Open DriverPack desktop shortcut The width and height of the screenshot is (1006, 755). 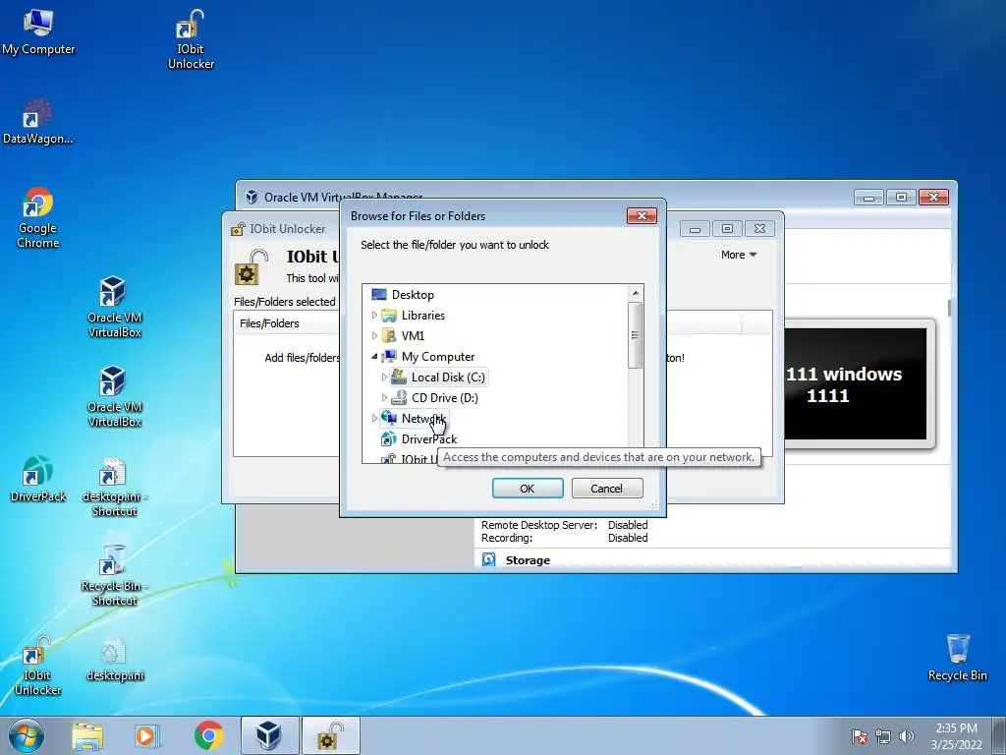[38, 479]
